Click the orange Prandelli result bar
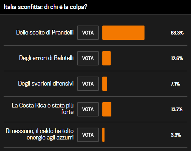Image resolution: width=191 pixels, height=151 pixels. [123, 33]
